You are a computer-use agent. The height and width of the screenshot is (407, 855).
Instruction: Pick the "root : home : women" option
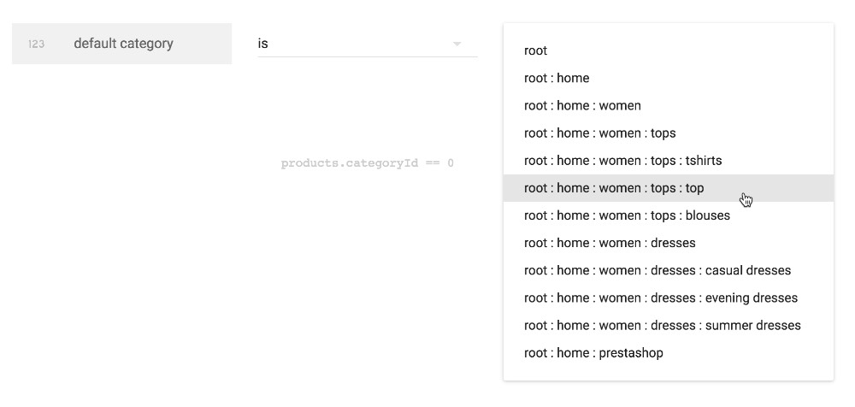click(x=582, y=105)
